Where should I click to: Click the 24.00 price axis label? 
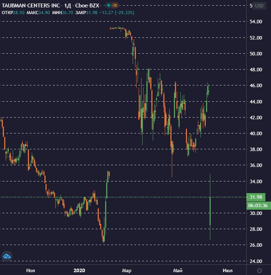(x=256, y=261)
